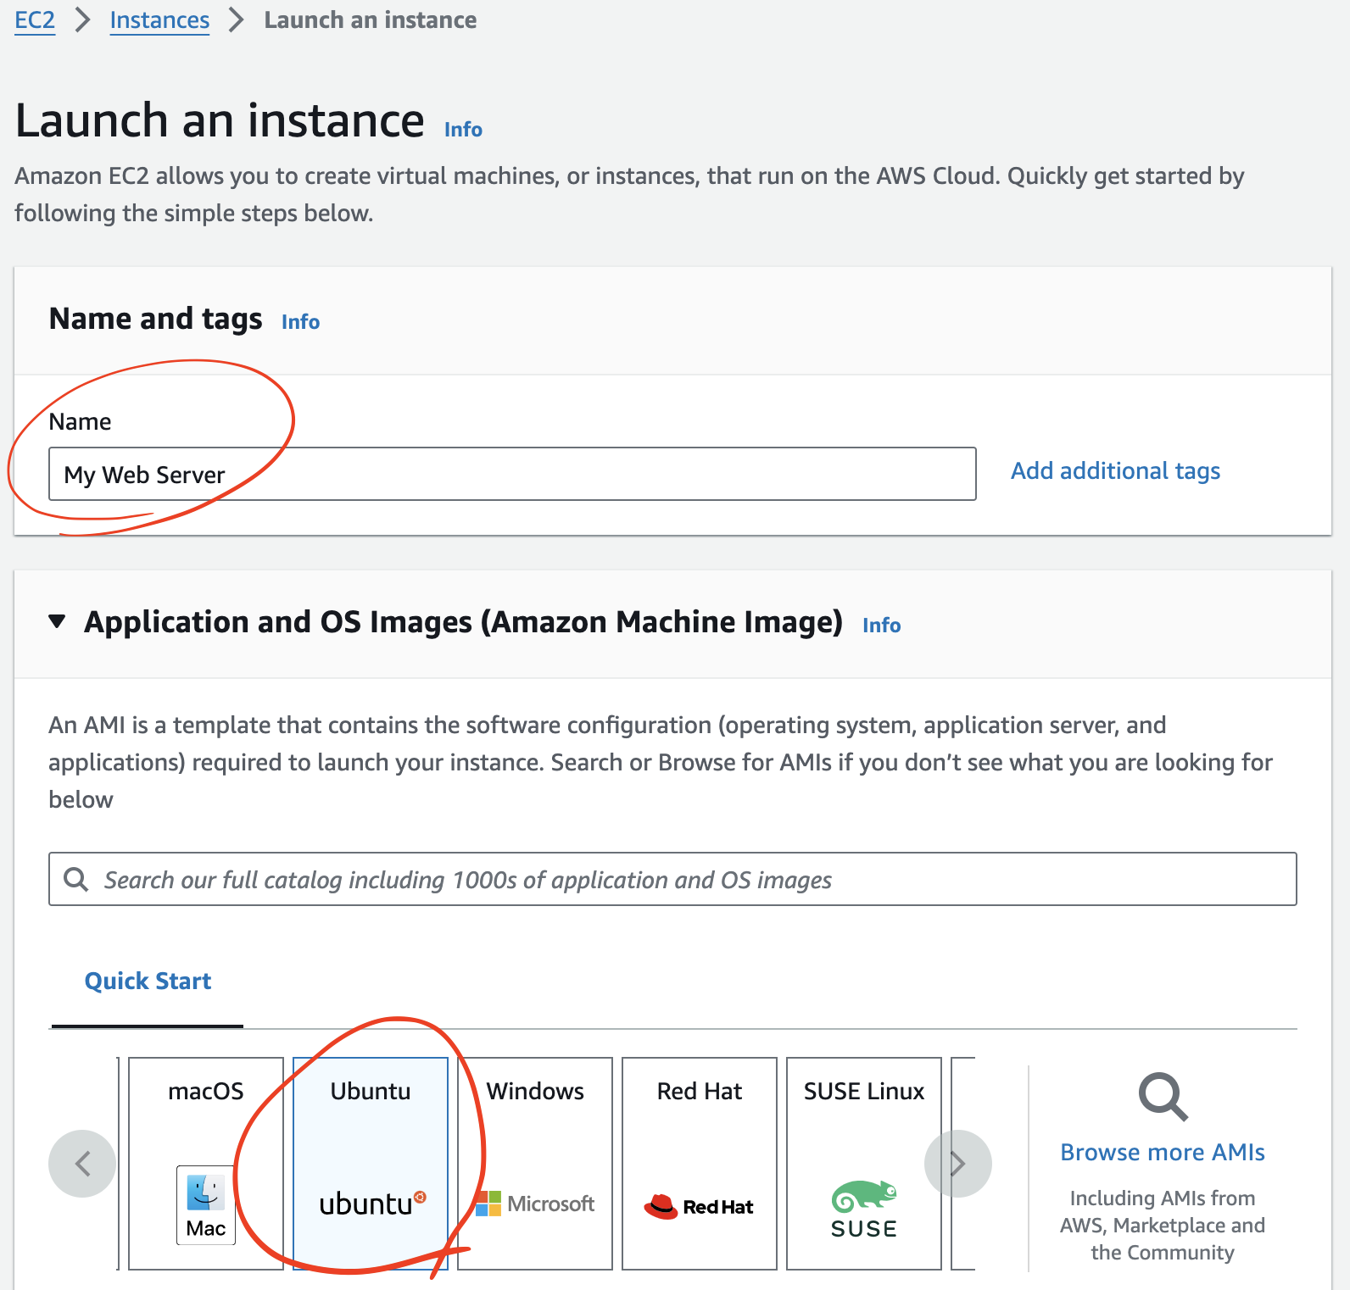
Task: Go to EC2 in the breadcrumb
Action: [x=35, y=20]
